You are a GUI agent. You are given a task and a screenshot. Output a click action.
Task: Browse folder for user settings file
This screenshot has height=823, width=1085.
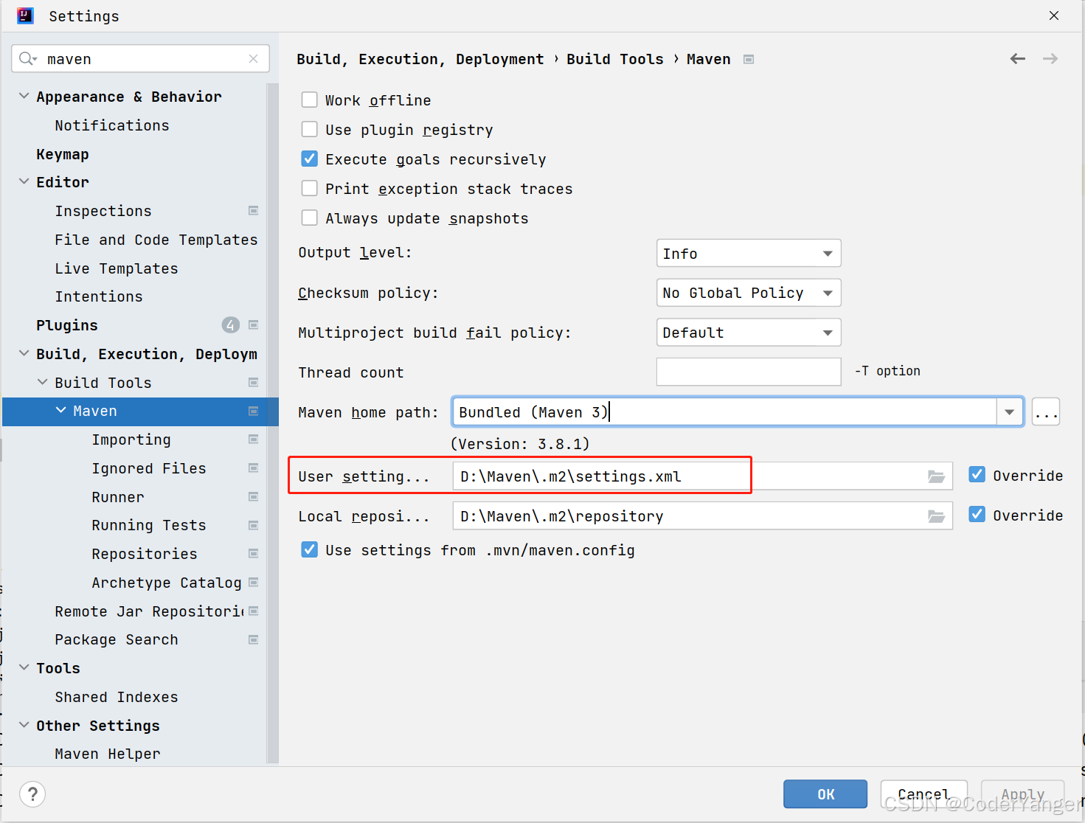point(936,476)
